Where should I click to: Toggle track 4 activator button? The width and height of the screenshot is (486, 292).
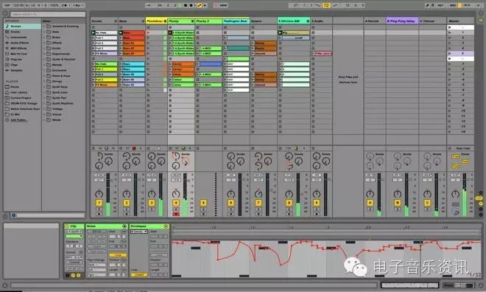click(176, 203)
